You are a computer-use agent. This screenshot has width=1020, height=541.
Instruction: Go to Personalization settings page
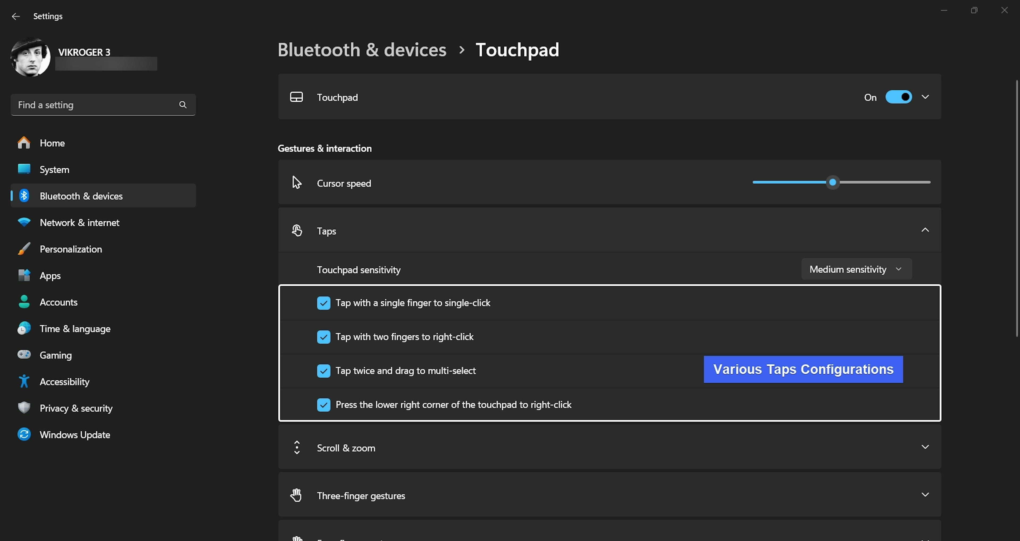coord(71,249)
